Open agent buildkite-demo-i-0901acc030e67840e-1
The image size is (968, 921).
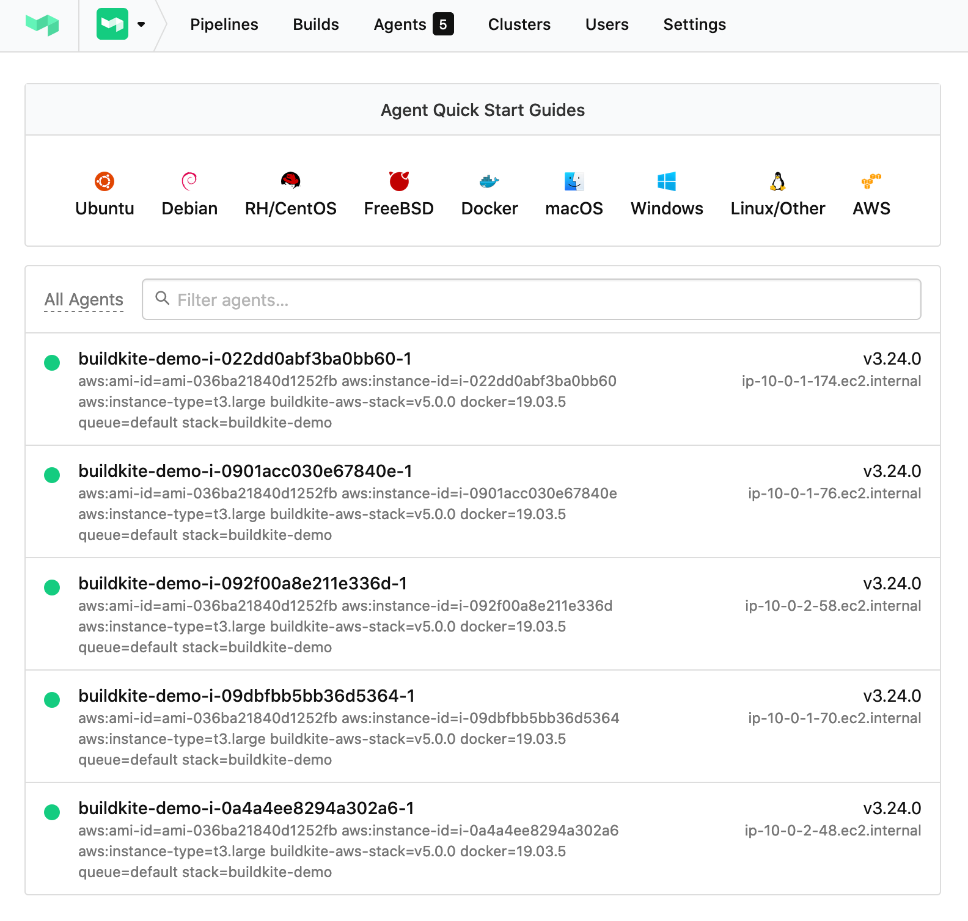click(245, 471)
